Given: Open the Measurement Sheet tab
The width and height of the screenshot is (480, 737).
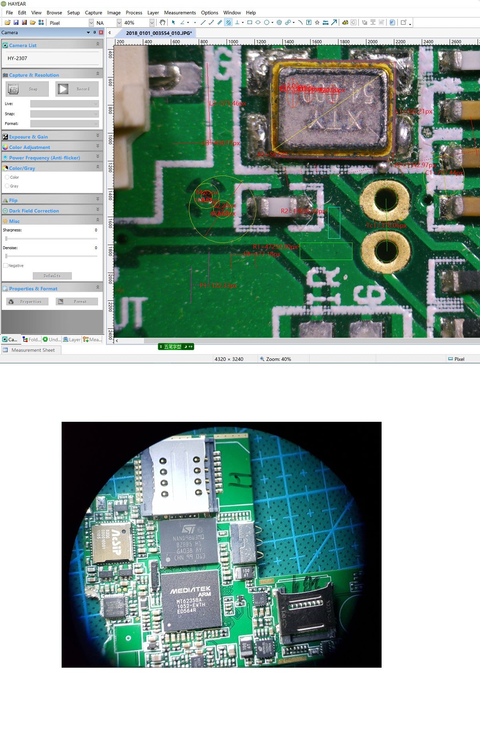Looking at the screenshot, I should coord(31,350).
